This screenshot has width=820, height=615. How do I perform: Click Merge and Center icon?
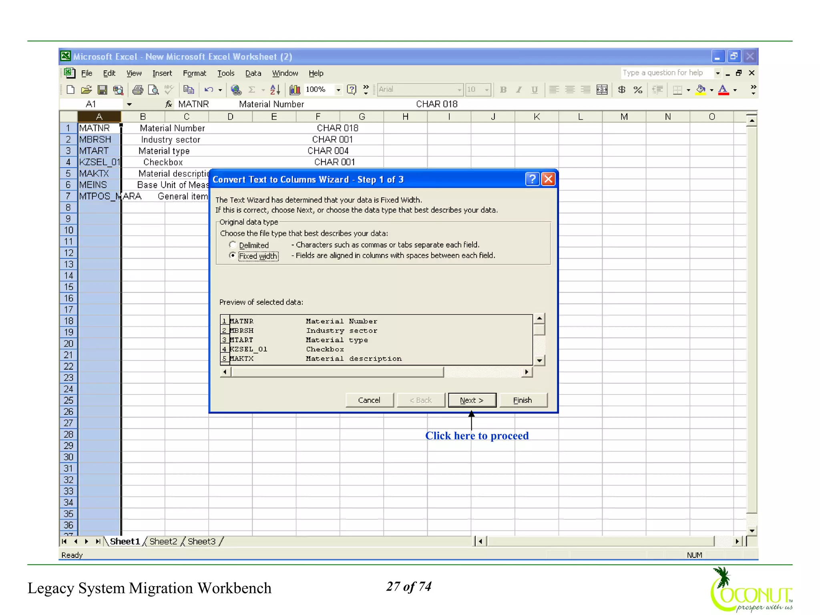coord(602,90)
